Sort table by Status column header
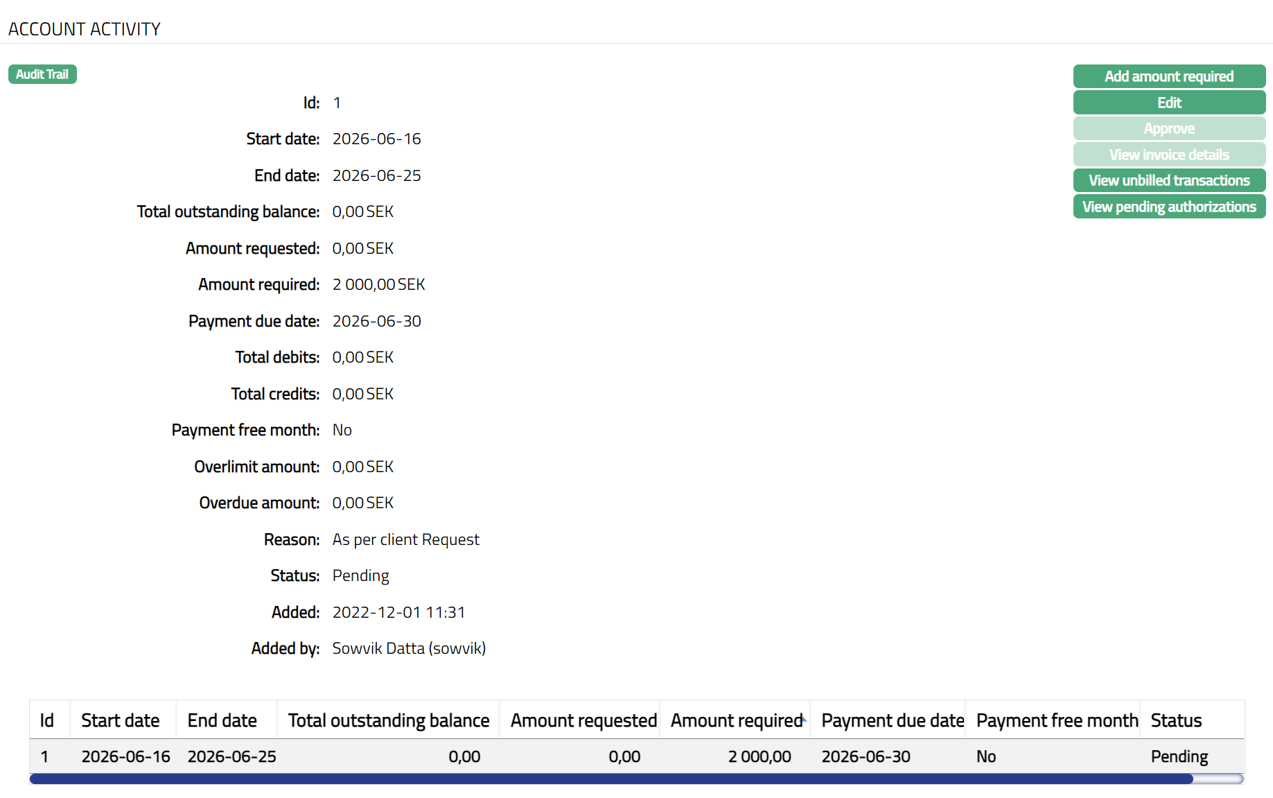 (1176, 720)
